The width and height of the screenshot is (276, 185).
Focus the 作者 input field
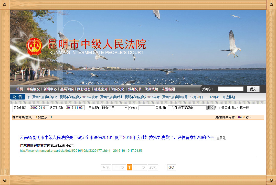146,108
